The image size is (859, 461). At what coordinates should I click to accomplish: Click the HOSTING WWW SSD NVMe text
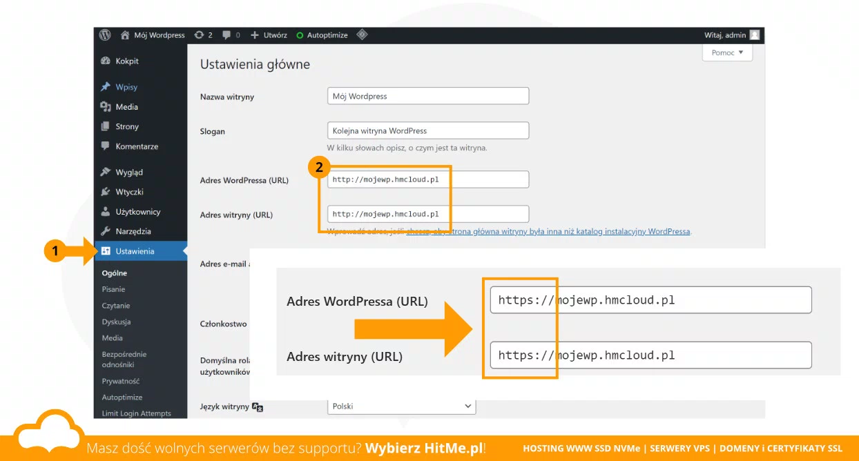tap(581, 448)
